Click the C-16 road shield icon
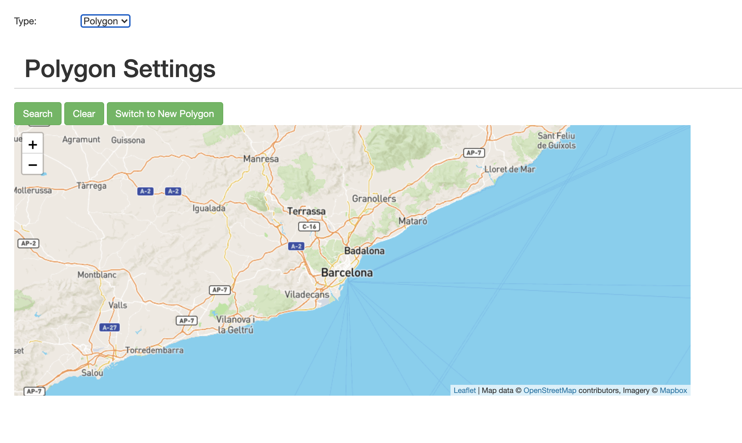This screenshot has height=443, width=742. (309, 227)
